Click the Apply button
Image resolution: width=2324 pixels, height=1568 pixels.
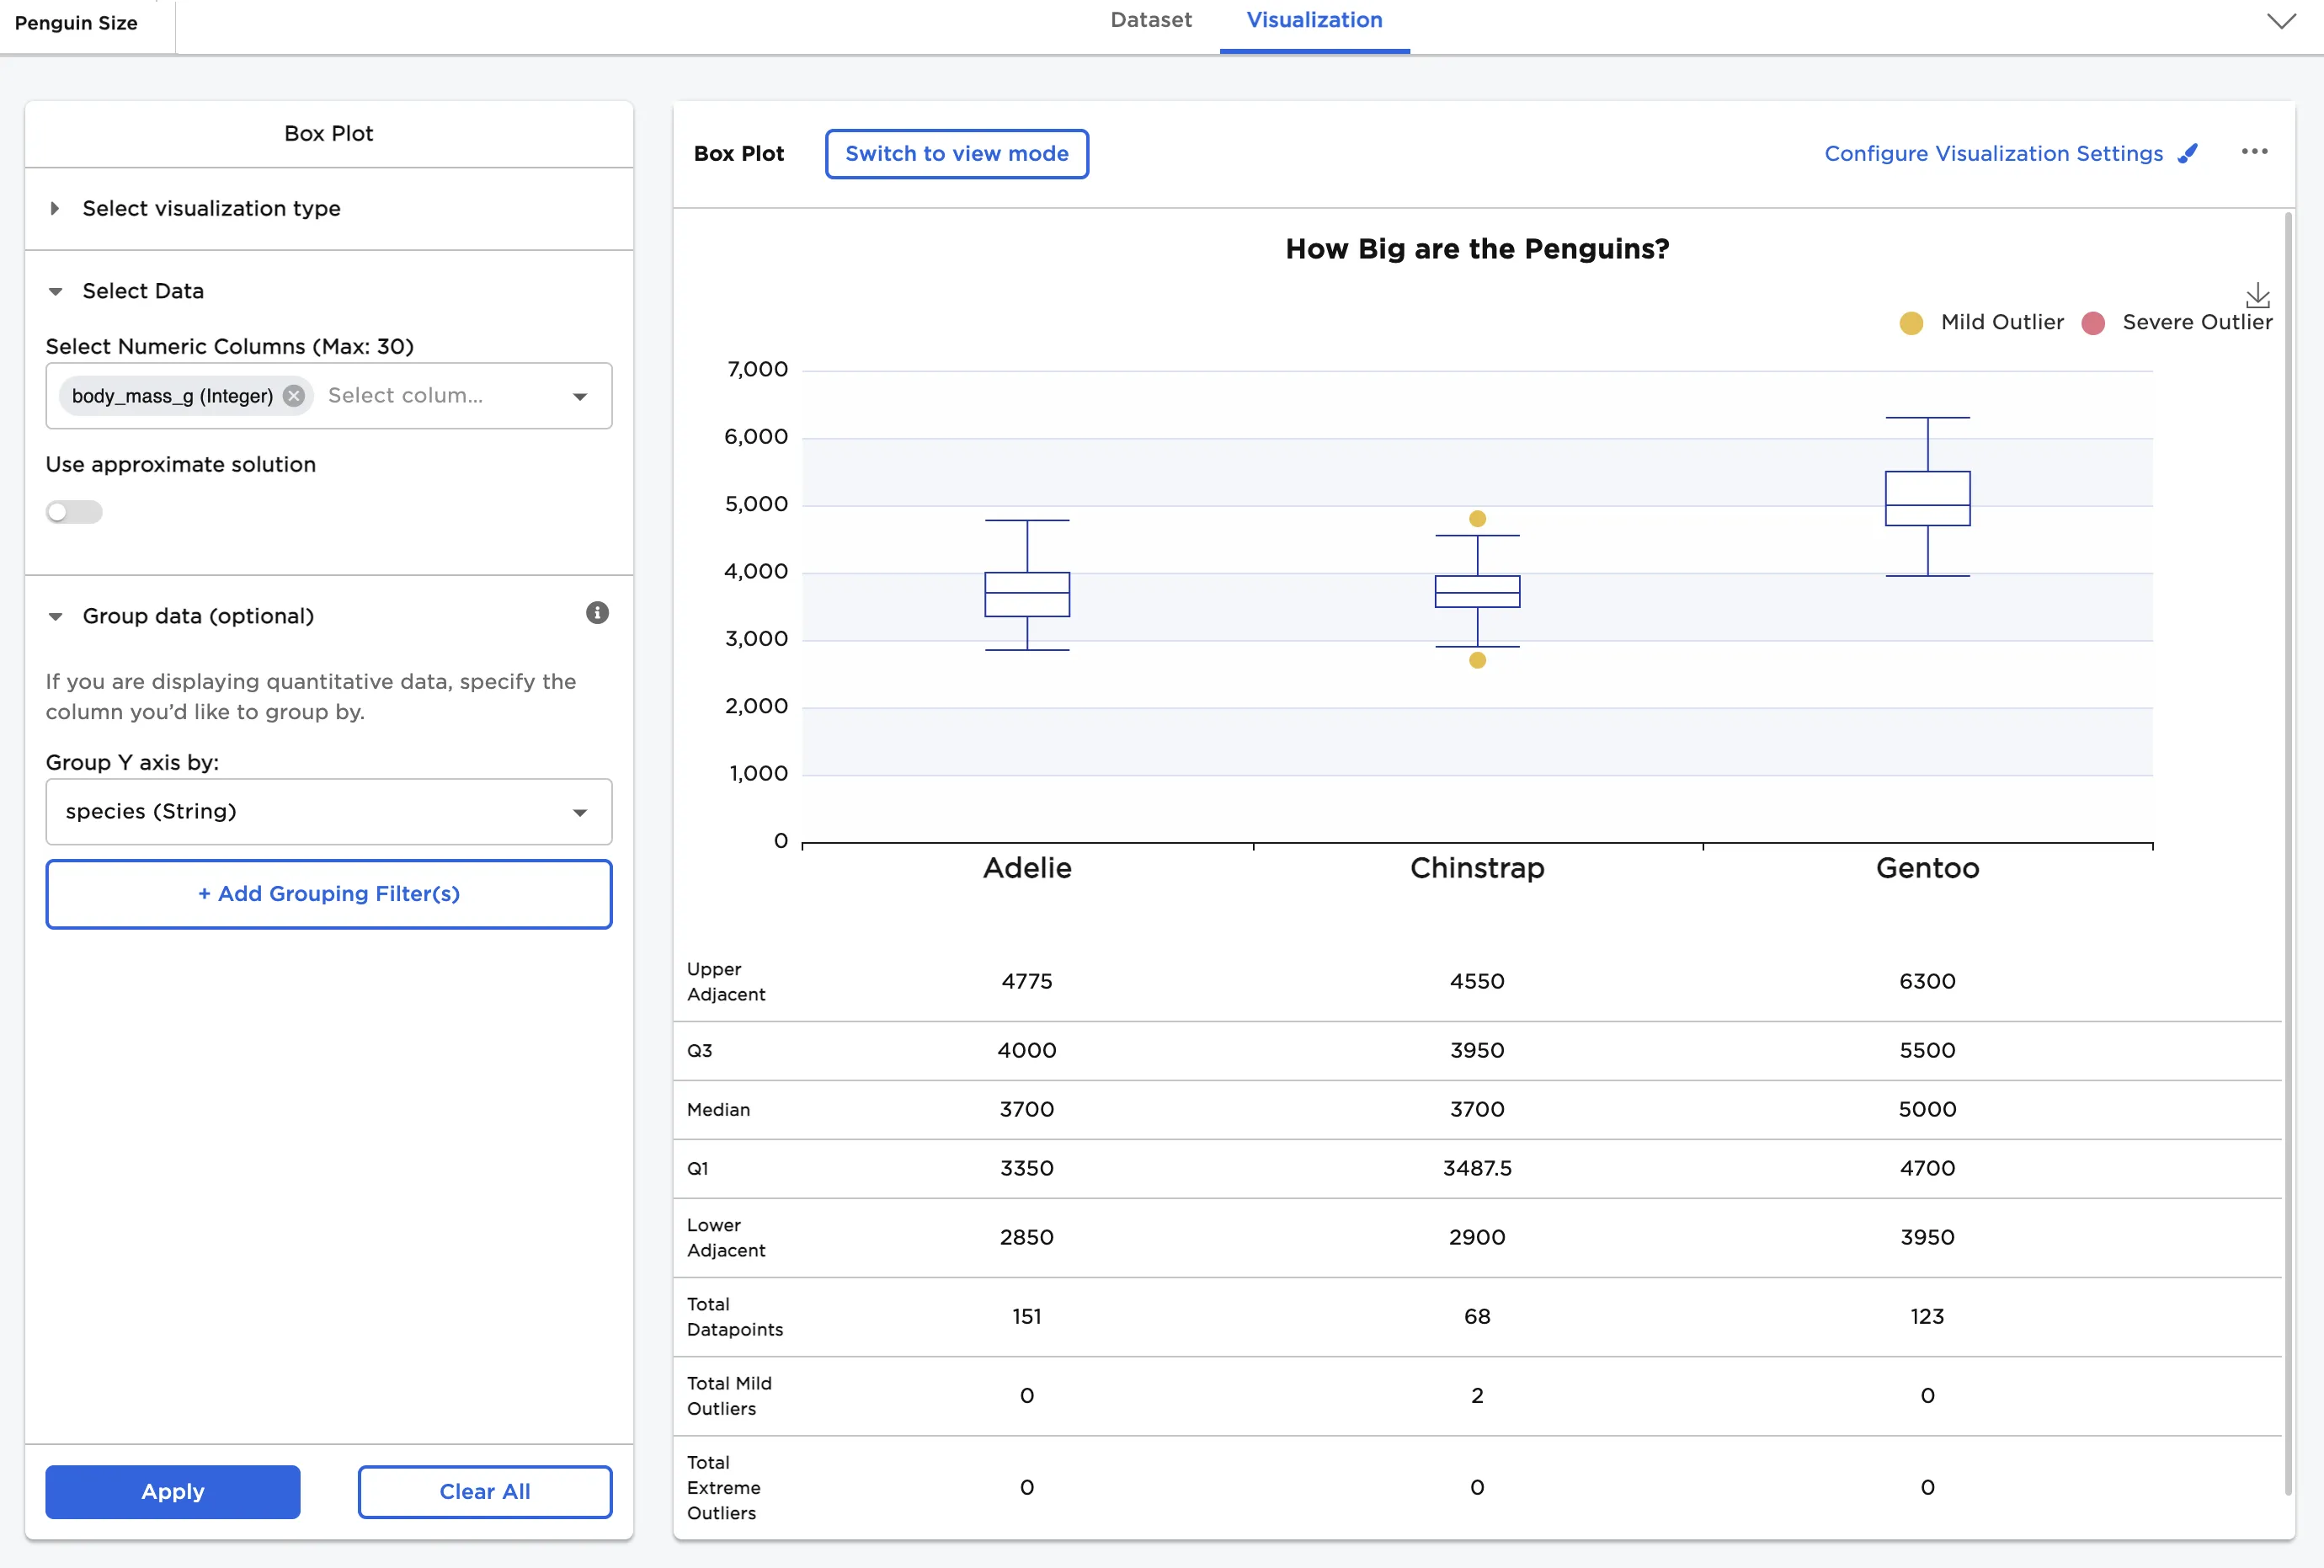(x=172, y=1491)
